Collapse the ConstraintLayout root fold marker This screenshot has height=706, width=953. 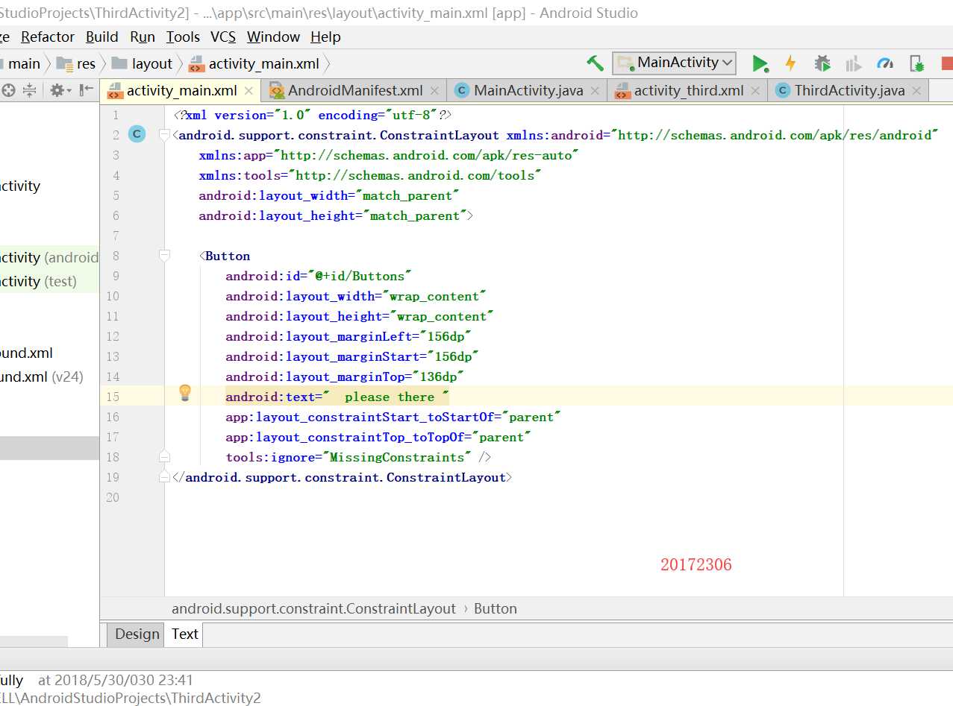tap(165, 135)
